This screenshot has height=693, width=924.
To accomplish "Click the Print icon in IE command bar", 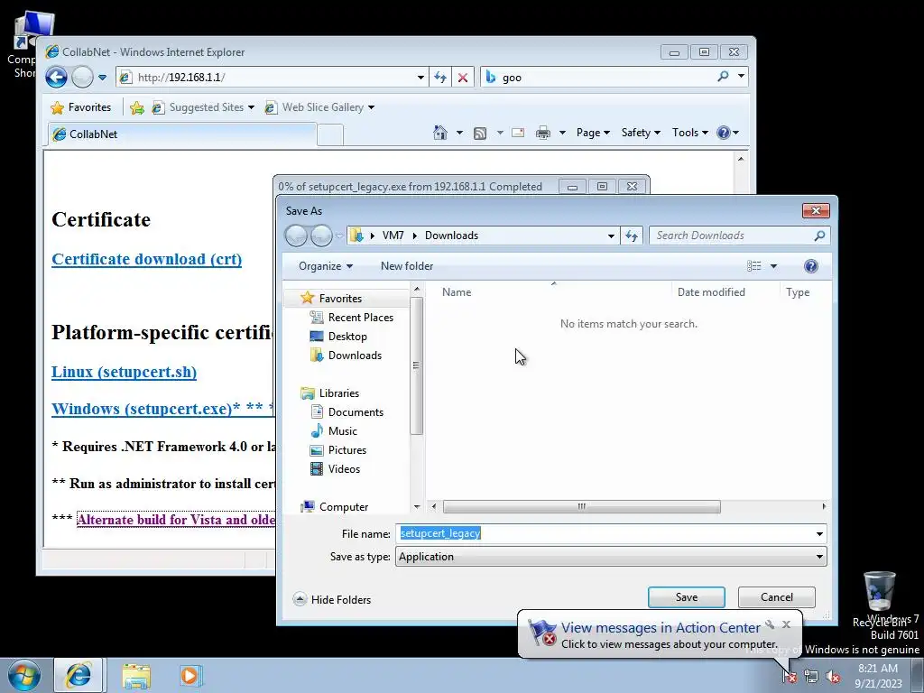I will coord(542,133).
